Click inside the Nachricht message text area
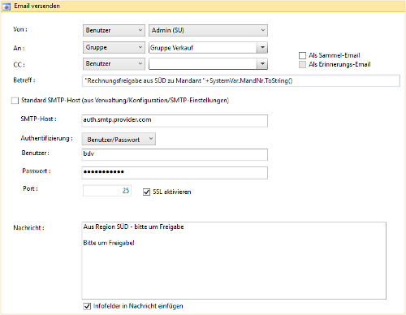Image resolution: width=406 pixels, height=315 pixels. (234, 261)
